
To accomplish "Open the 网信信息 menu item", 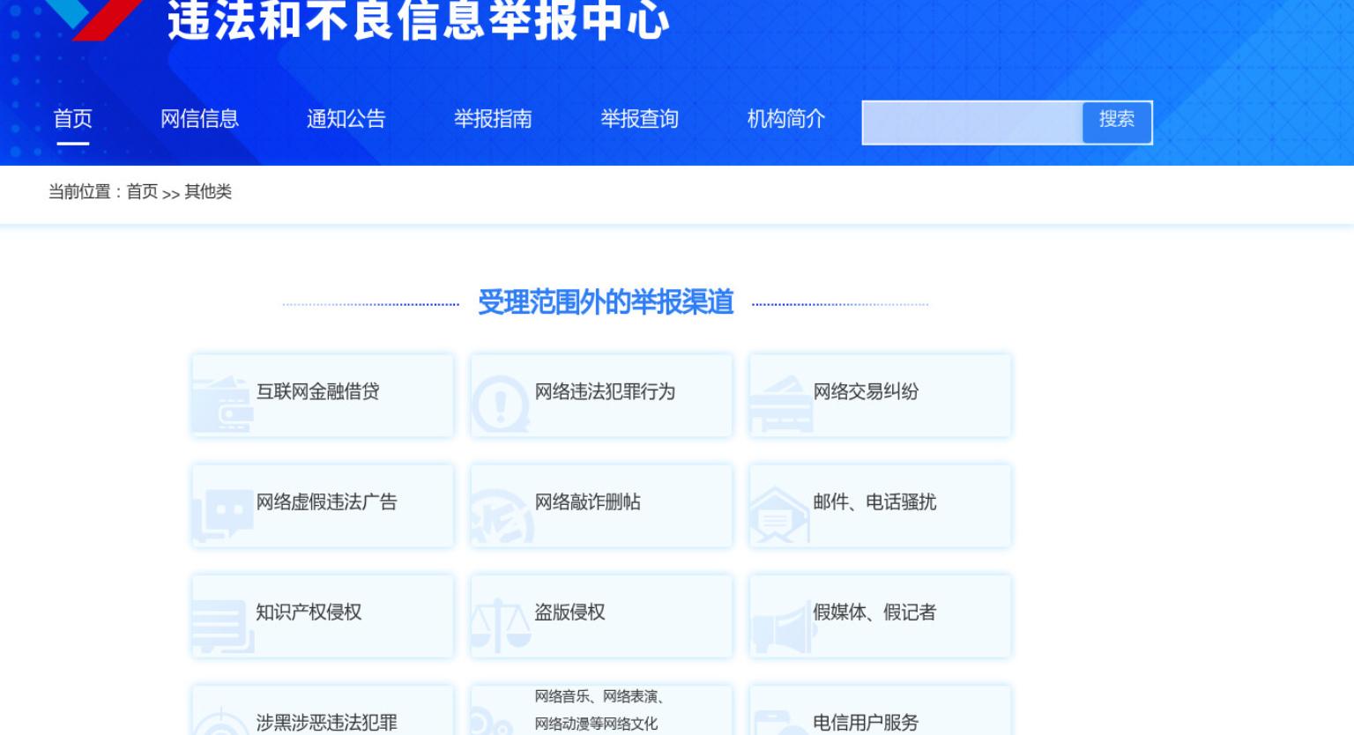I will tap(199, 119).
